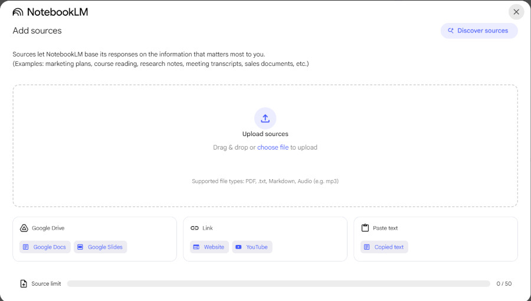Click the choose file link
This screenshot has width=531, height=301.
click(x=273, y=147)
